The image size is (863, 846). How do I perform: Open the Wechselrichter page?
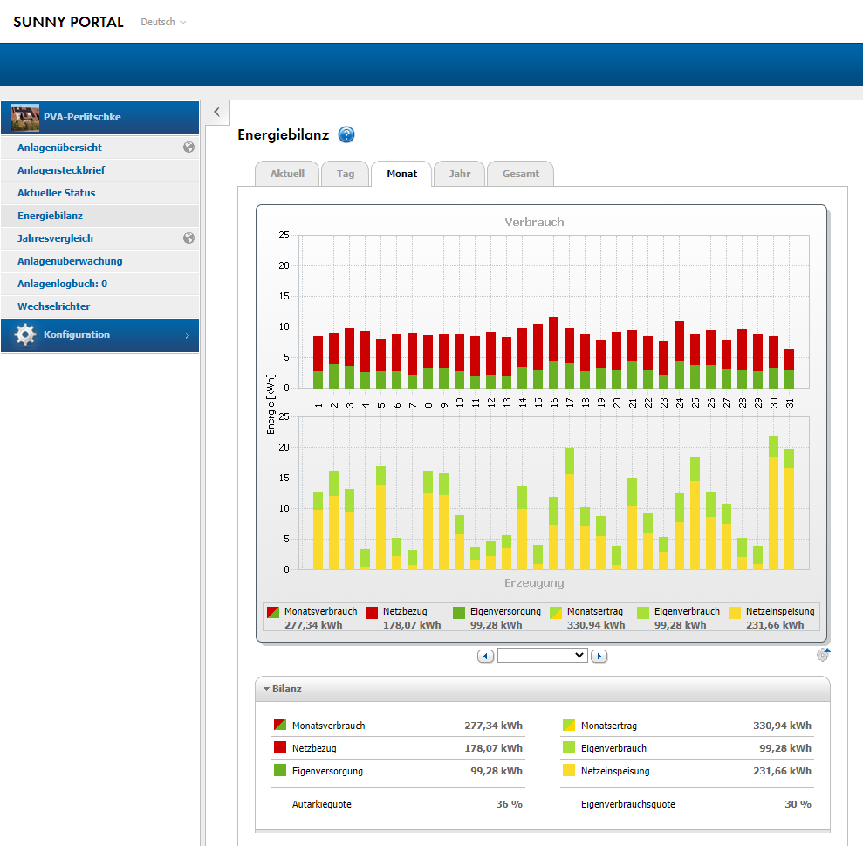(x=53, y=306)
